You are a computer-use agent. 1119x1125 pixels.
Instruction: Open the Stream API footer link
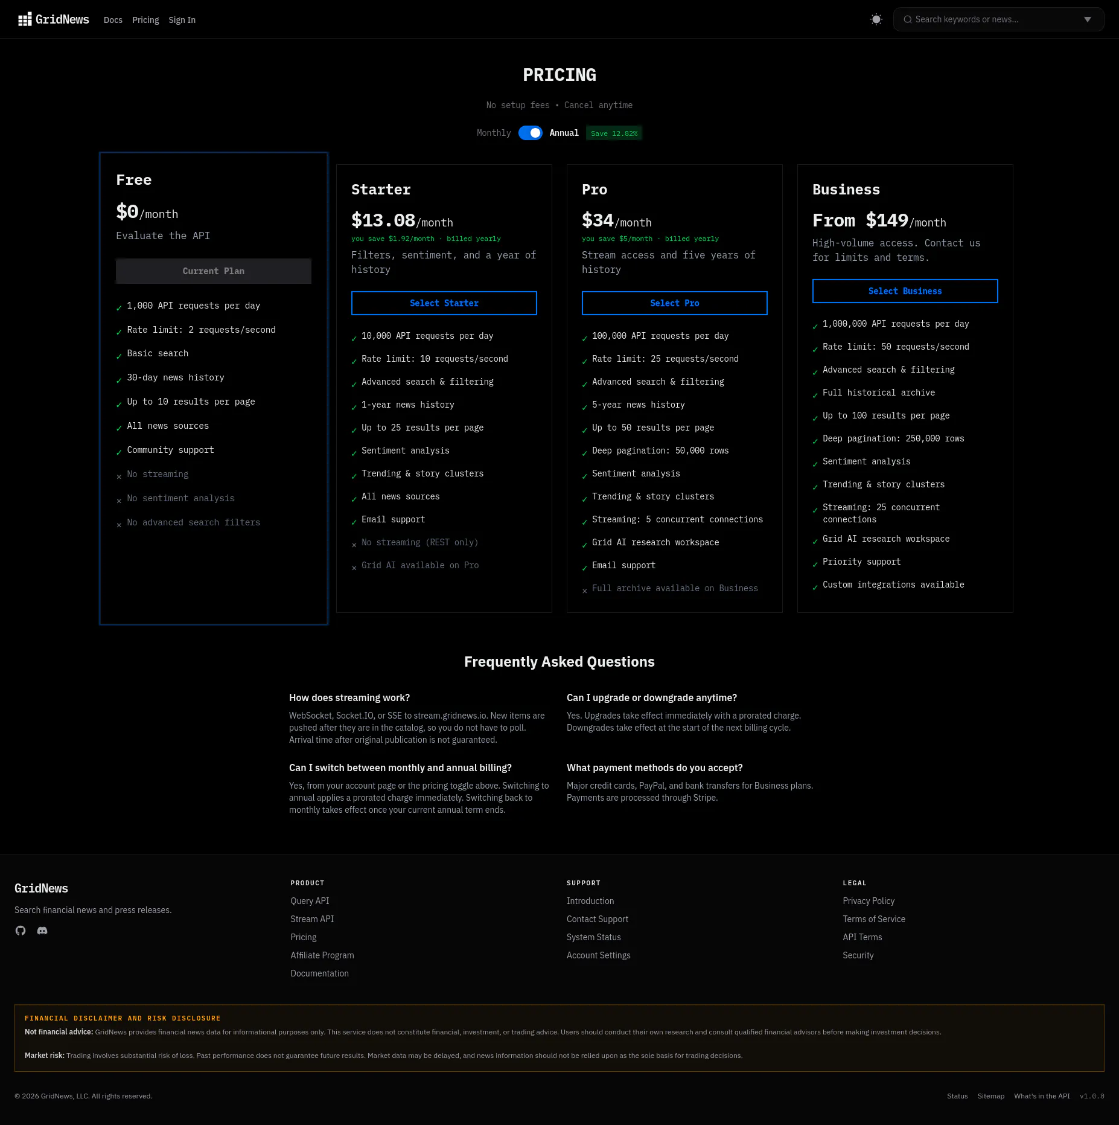[x=312, y=919]
